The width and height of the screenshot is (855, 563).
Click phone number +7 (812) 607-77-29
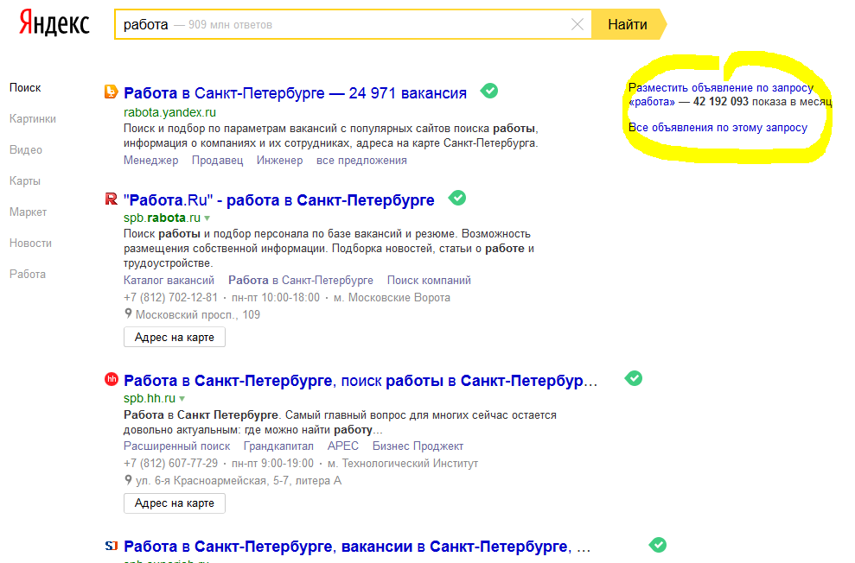tap(170, 464)
